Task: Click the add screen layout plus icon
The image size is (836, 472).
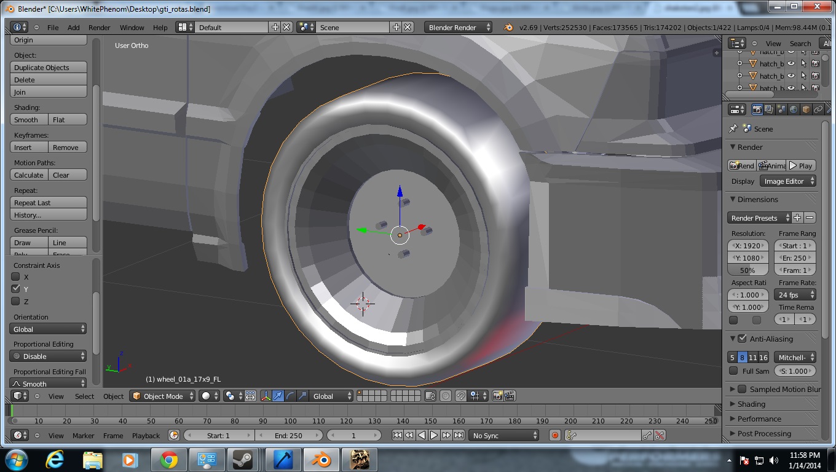Action: [x=275, y=27]
